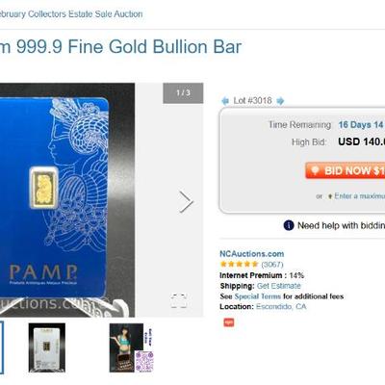The width and height of the screenshot is (385, 385).
Task: Advance to the next gallery image
Action: coord(186,202)
